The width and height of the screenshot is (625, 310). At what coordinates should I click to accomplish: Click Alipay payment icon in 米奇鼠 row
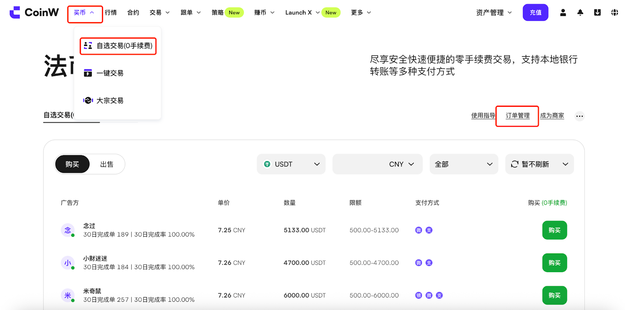tap(439, 295)
